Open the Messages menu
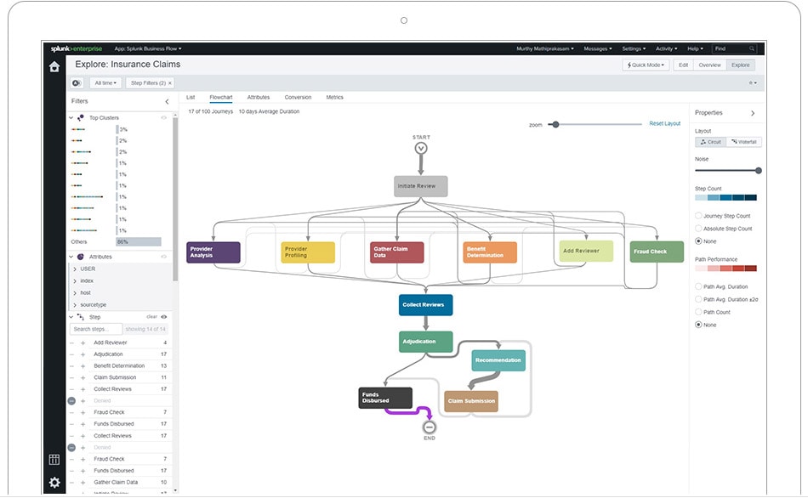This screenshot has width=808, height=498. [x=598, y=48]
